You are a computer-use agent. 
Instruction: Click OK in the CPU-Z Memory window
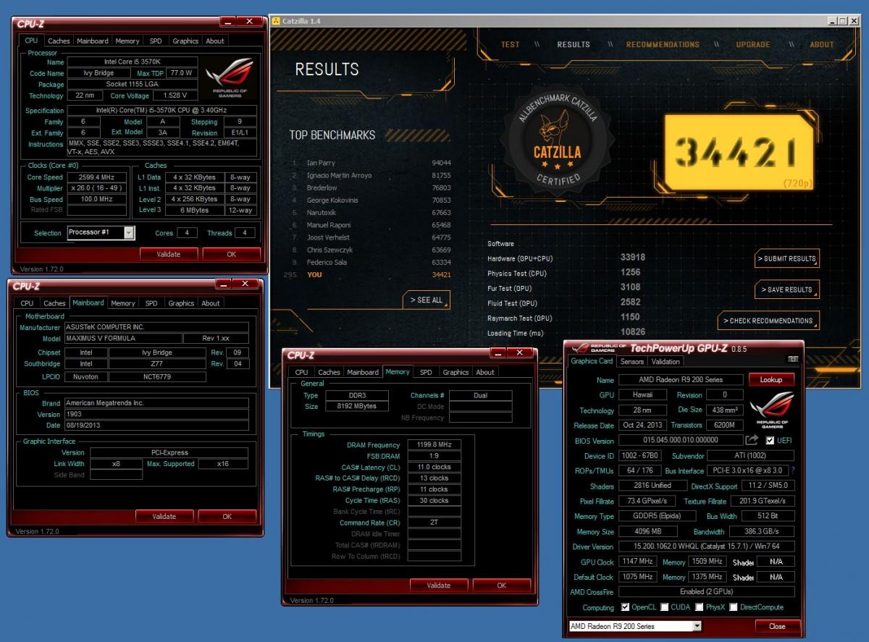pyautogui.click(x=501, y=585)
